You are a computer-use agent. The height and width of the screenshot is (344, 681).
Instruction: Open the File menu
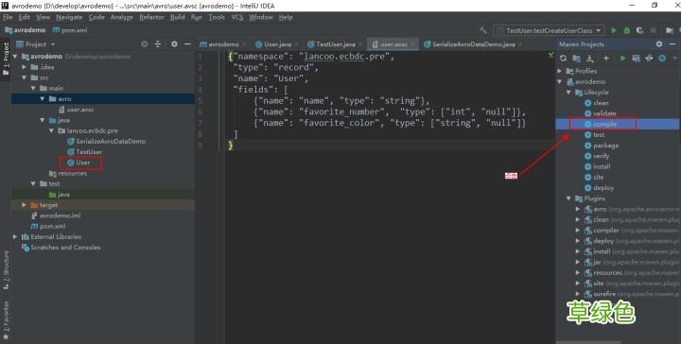click(8, 17)
